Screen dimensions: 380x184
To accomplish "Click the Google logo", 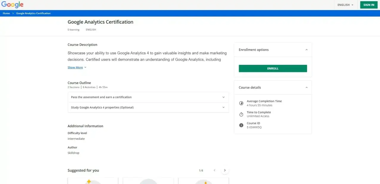I will 12,5.
